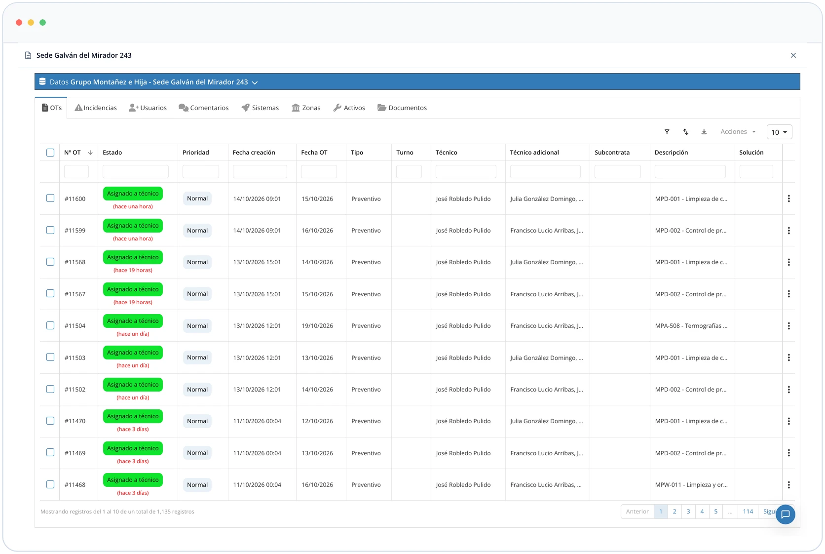Expand the Datos Grupo Montañez header dropdown
825x554 pixels.
pyautogui.click(x=255, y=82)
